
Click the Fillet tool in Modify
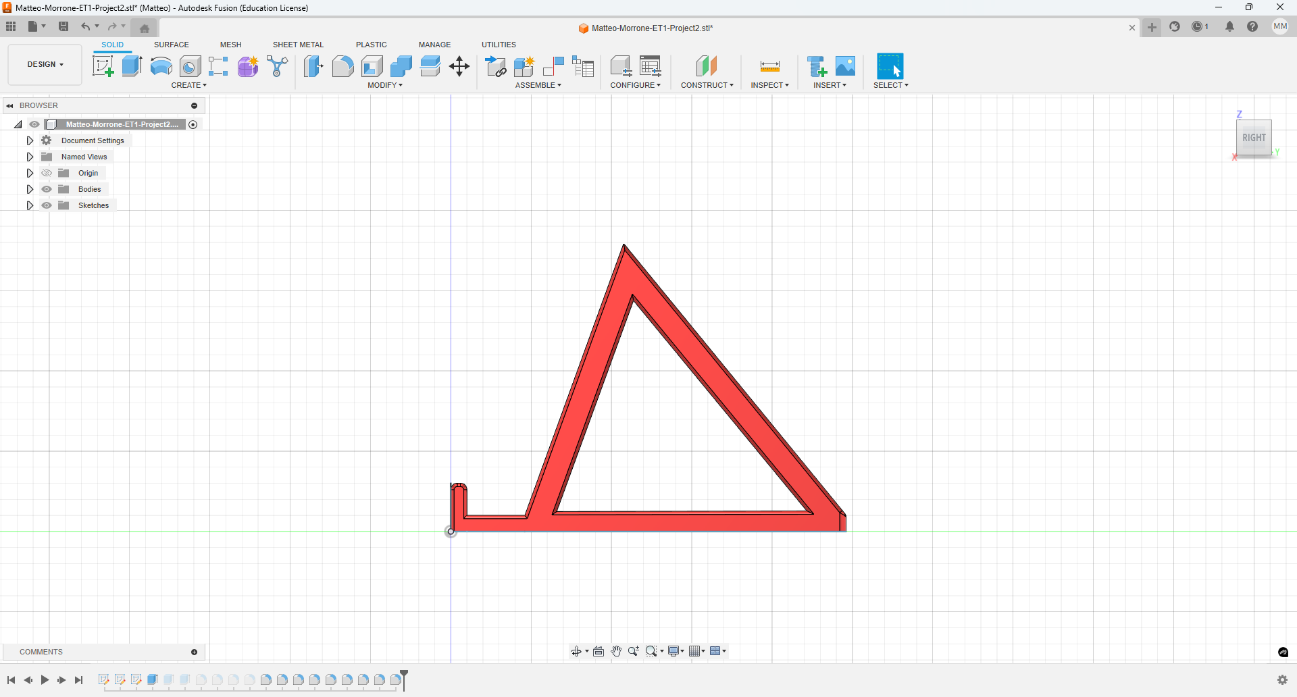click(342, 66)
